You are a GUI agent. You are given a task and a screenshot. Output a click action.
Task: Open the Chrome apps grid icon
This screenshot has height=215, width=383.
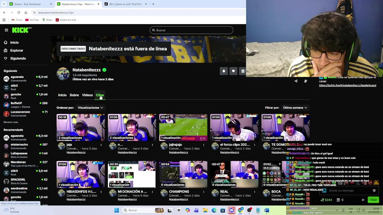[4, 20]
